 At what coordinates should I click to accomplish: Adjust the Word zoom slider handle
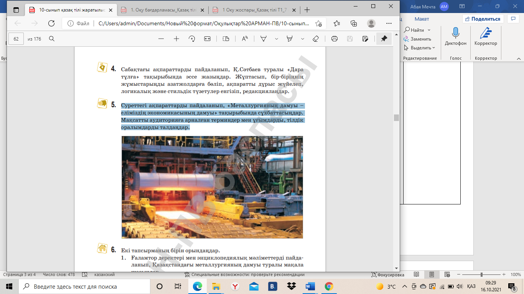(x=481, y=274)
